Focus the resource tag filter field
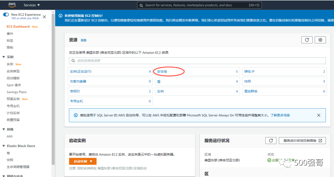The image size is (334, 177). [x=197, y=61]
